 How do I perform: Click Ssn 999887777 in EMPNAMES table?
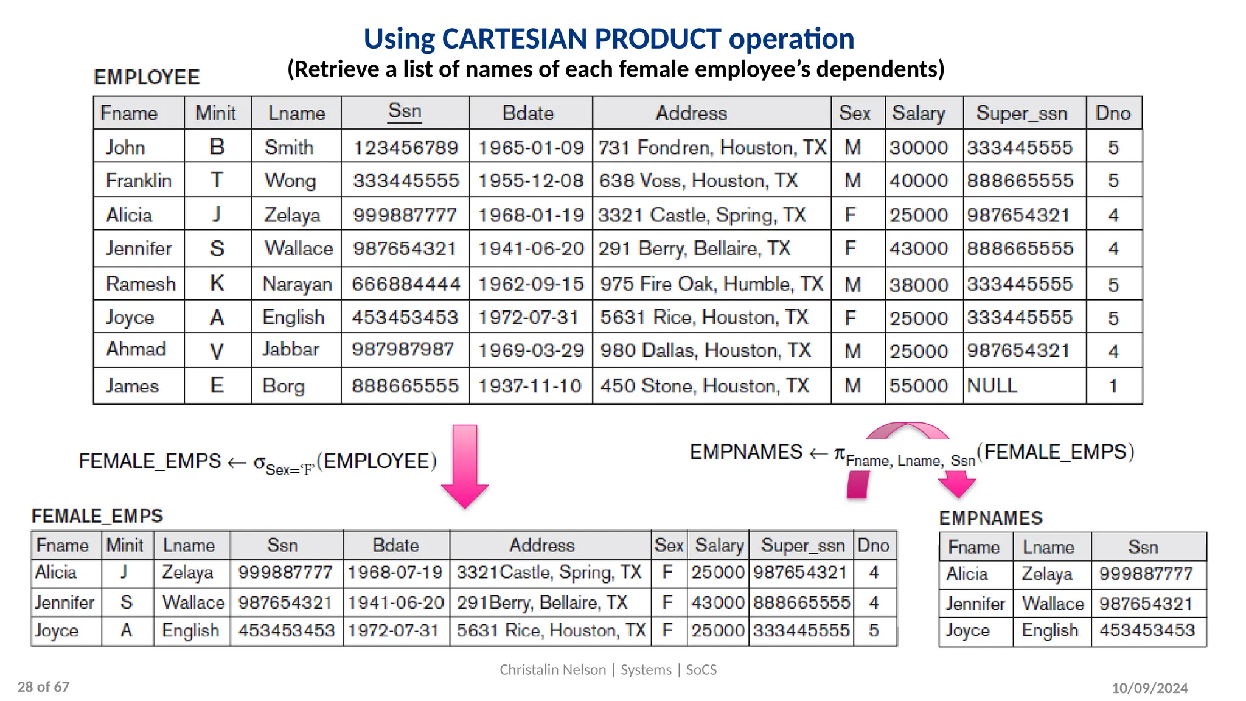(x=1146, y=574)
